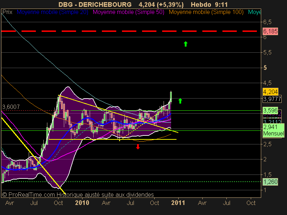
Task: Click the 2011 year label on time axis
Action: [x=178, y=203]
